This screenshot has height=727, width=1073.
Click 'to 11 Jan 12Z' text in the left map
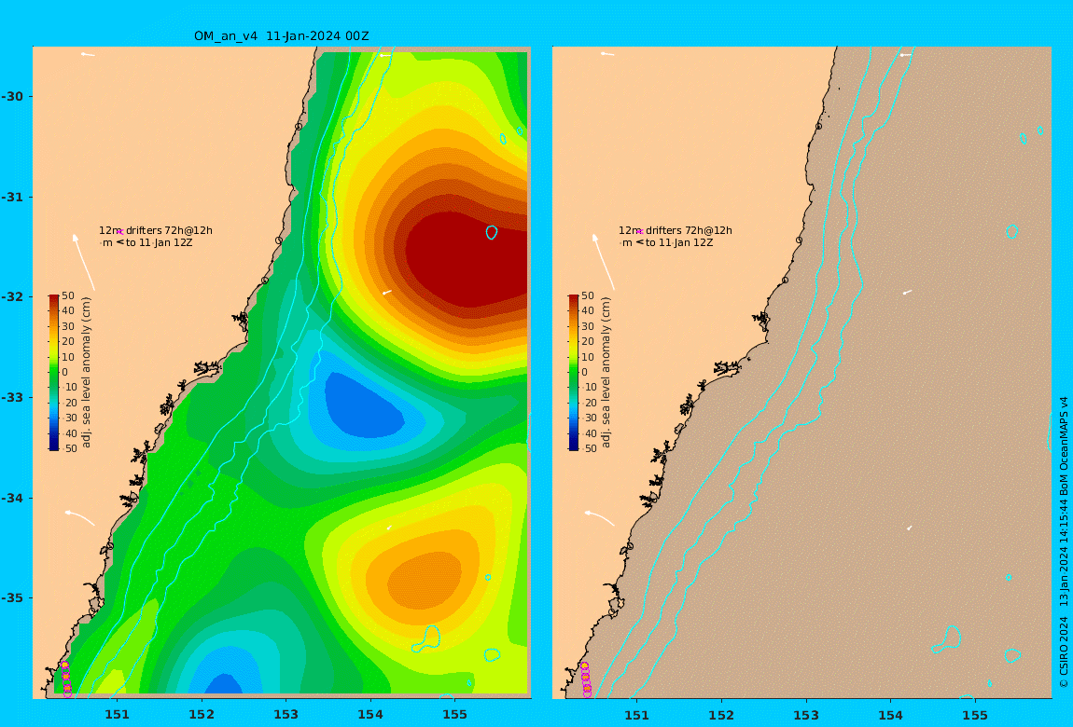click(159, 242)
